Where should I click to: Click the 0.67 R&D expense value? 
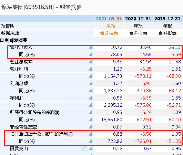pyautogui.click(x=147, y=148)
